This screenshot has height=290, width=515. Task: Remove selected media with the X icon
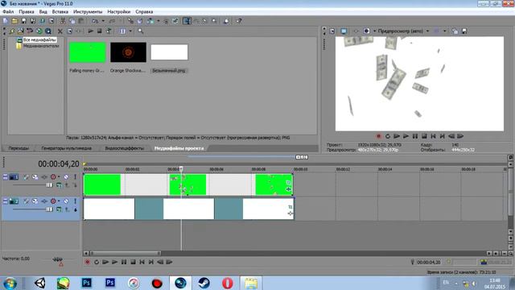60,31
